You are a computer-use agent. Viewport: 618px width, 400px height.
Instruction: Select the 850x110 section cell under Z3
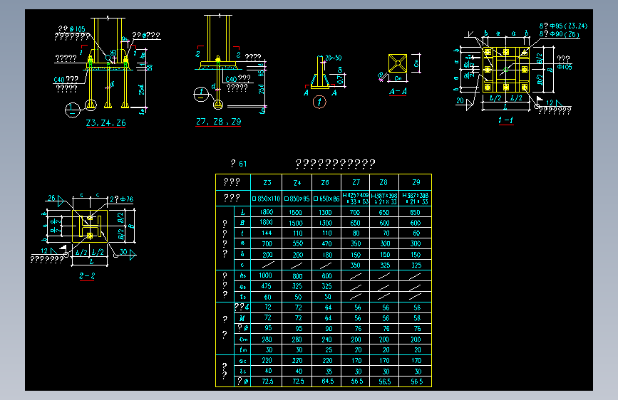pos(267,199)
